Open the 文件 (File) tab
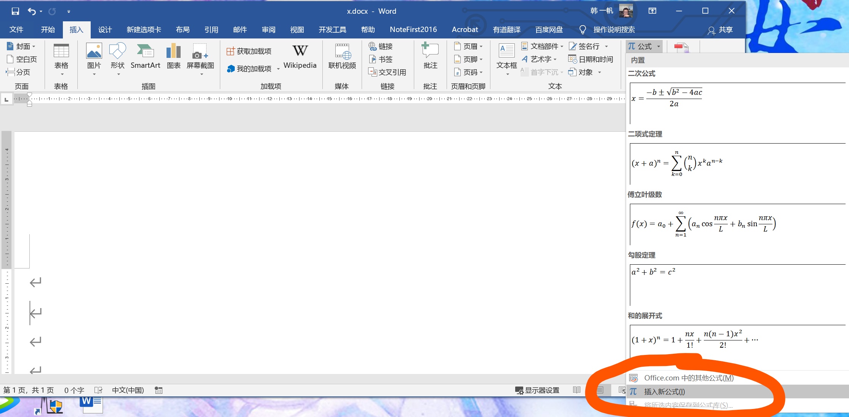Viewport: 849px width, 417px height. (16, 30)
